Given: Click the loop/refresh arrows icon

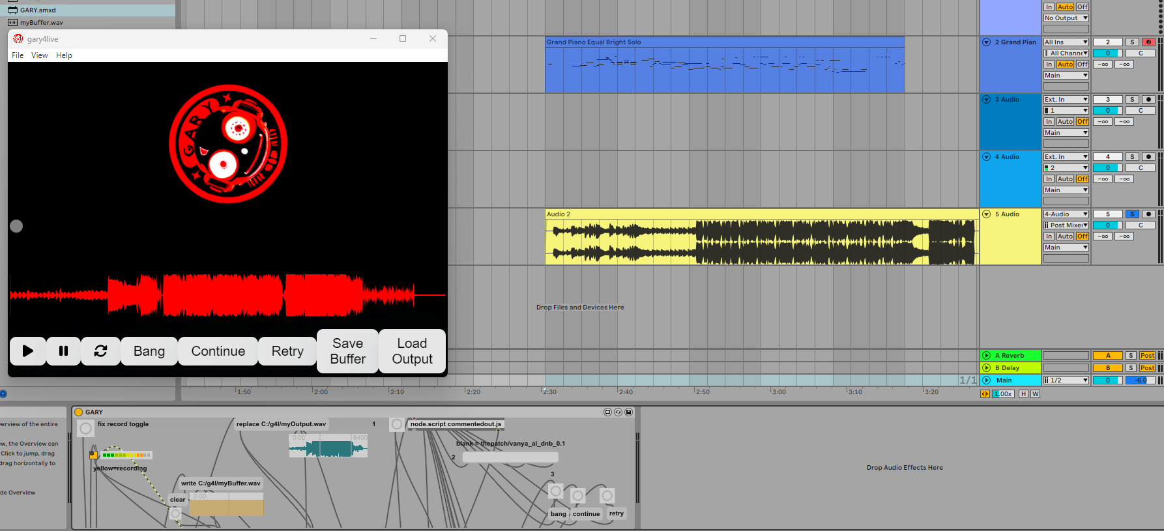Looking at the screenshot, I should [100, 351].
